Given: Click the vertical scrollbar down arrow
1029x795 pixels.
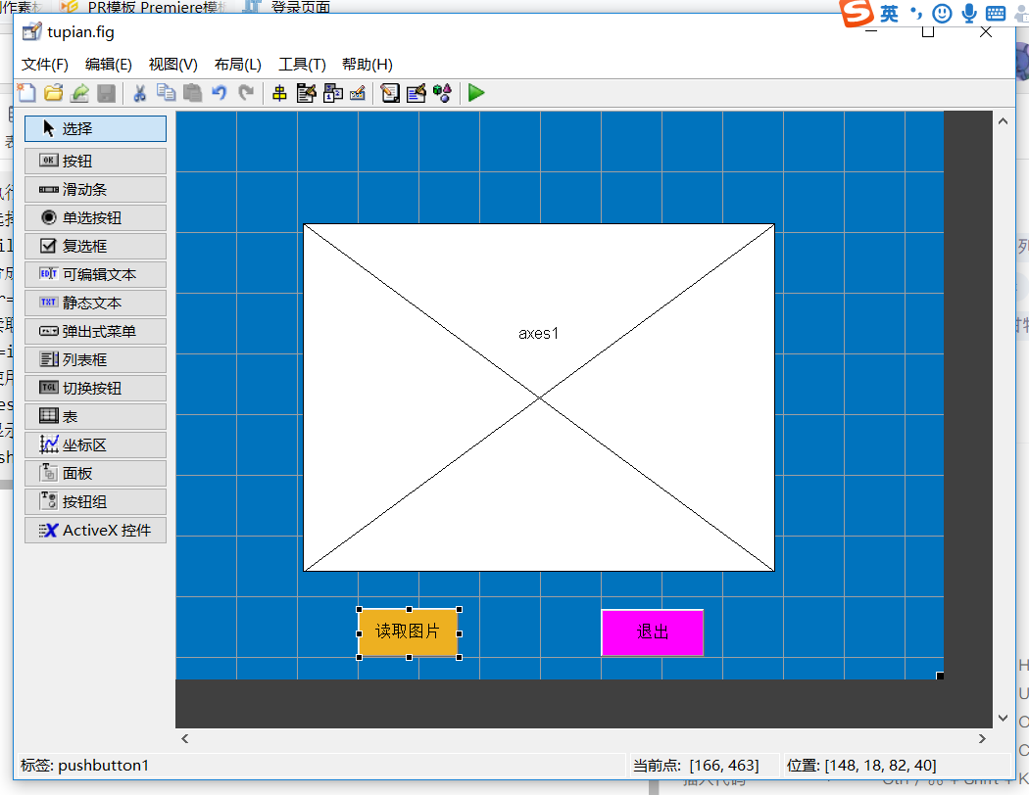Looking at the screenshot, I should [x=1003, y=718].
